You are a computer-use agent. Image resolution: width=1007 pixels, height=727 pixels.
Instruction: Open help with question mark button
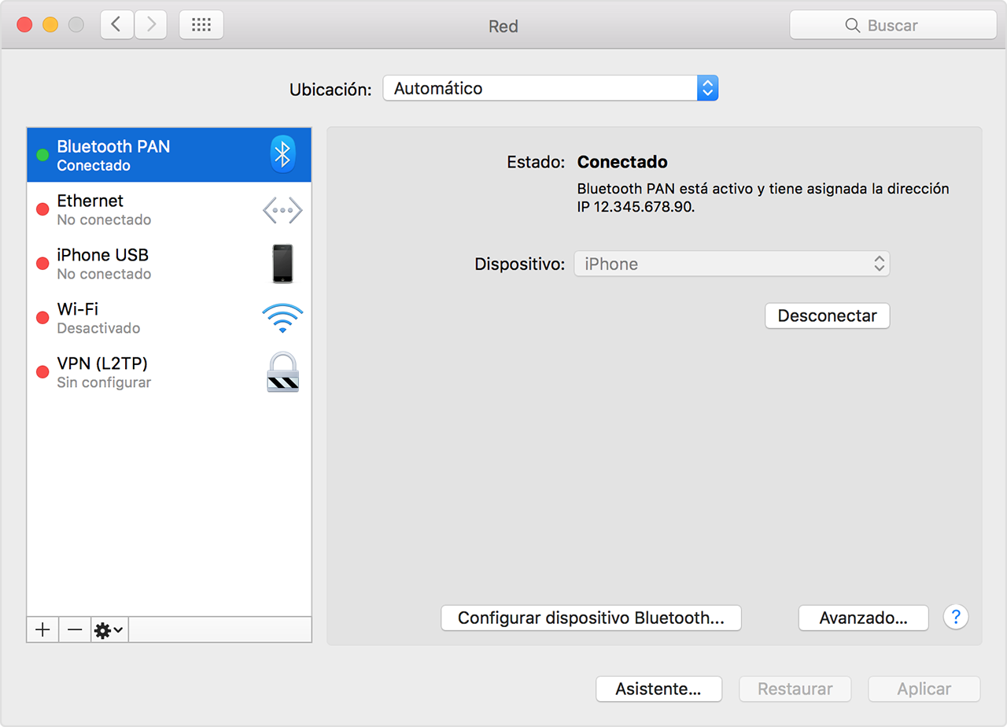click(956, 617)
